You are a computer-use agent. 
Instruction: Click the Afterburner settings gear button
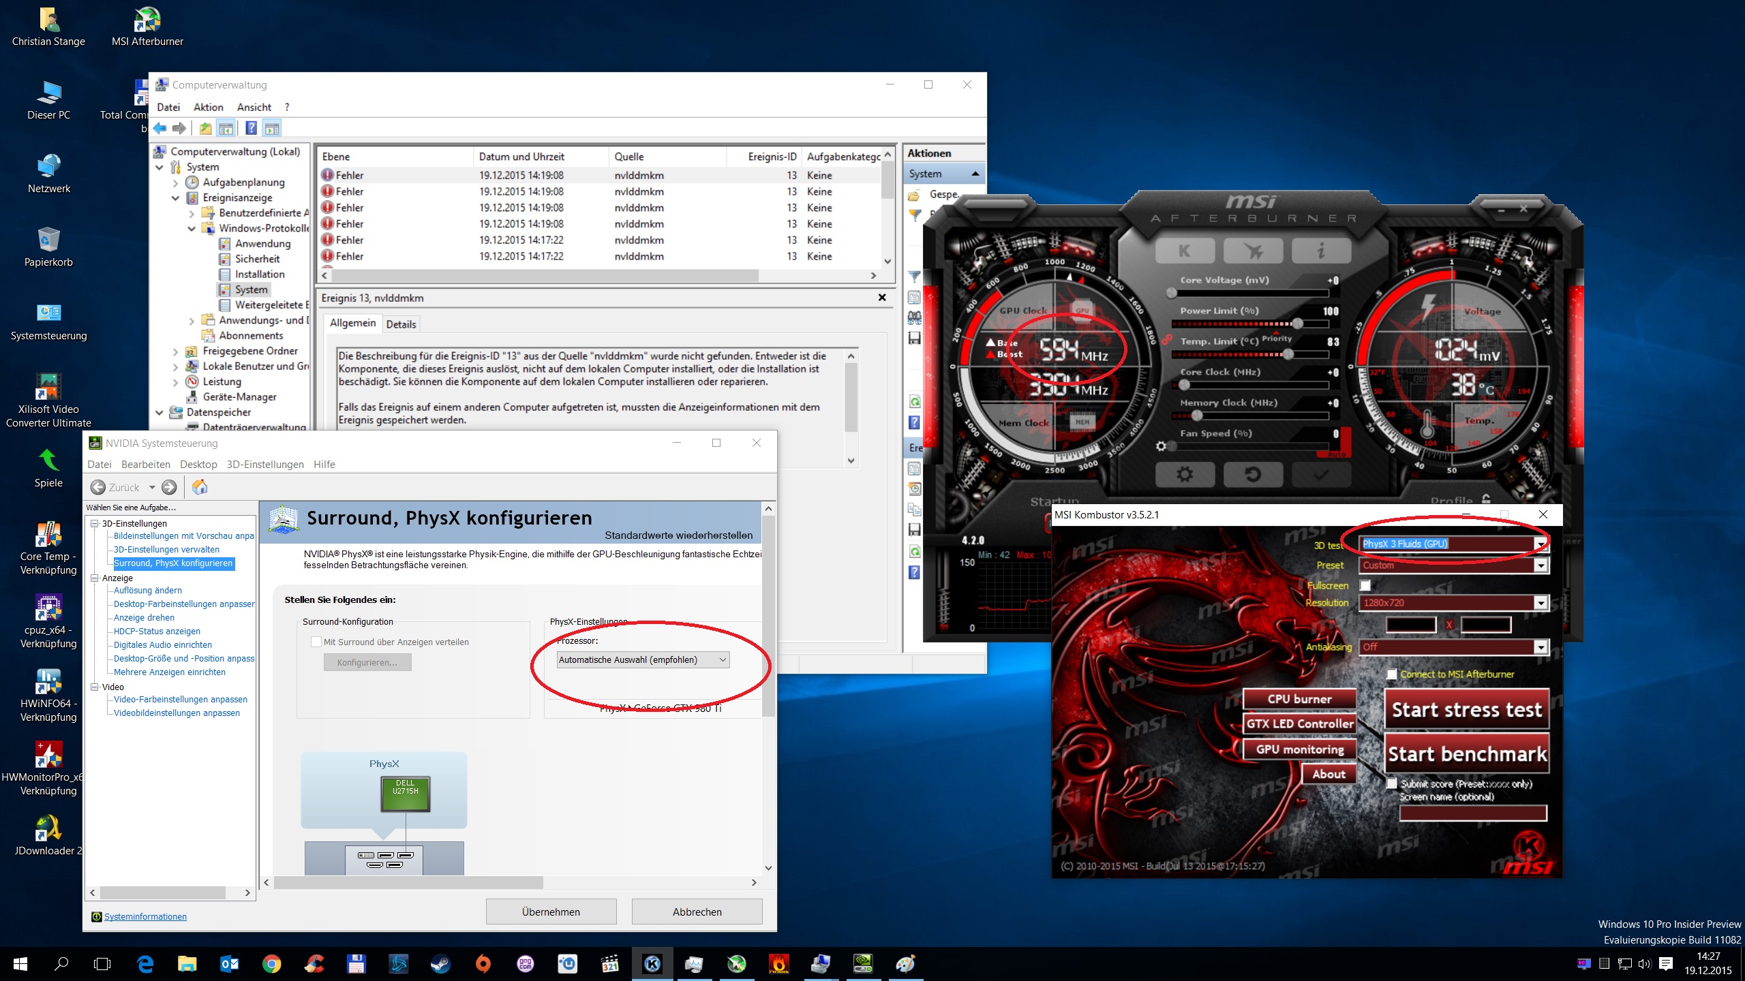tap(1185, 474)
